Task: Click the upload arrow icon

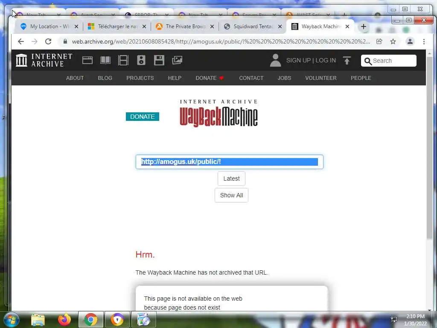Action: [347, 60]
